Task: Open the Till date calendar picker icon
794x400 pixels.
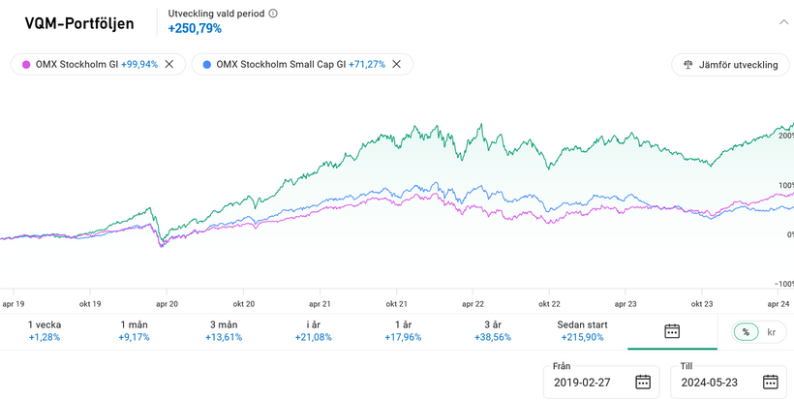Action: coord(771,382)
